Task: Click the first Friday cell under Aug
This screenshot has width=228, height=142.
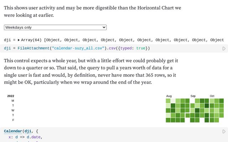Action: point(168,120)
